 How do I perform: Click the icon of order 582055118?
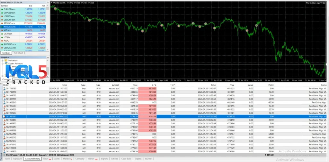tap(4, 134)
